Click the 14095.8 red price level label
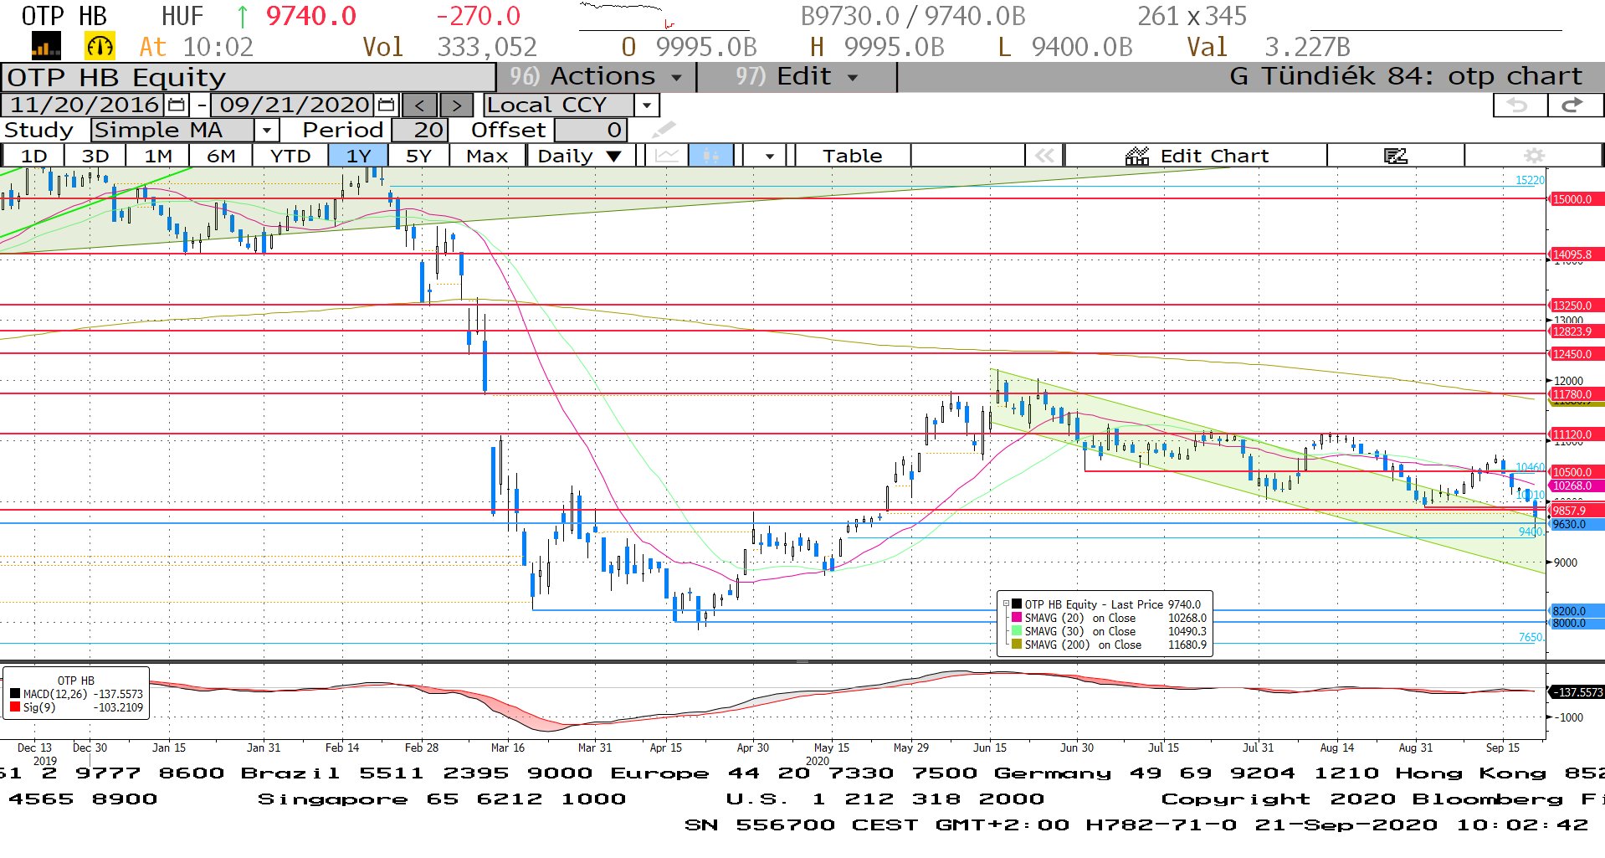Image resolution: width=1605 pixels, height=858 pixels. [1577, 254]
